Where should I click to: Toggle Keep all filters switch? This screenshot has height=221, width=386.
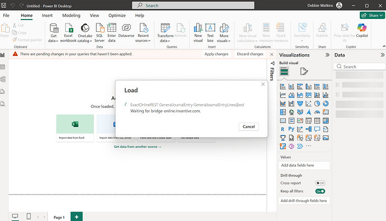click(321, 191)
